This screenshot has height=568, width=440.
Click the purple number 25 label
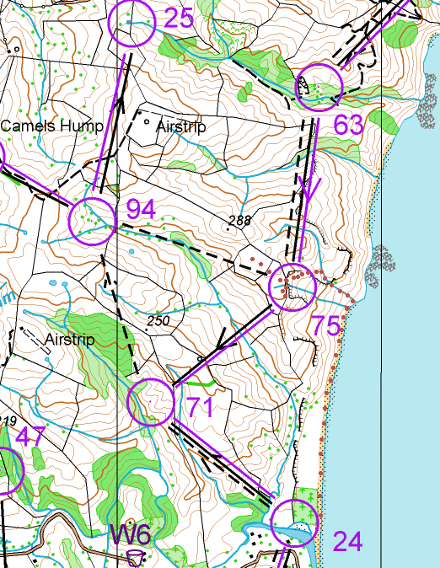point(179,18)
